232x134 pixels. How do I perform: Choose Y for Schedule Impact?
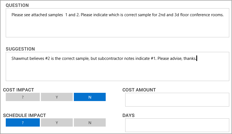click(x=57, y=122)
